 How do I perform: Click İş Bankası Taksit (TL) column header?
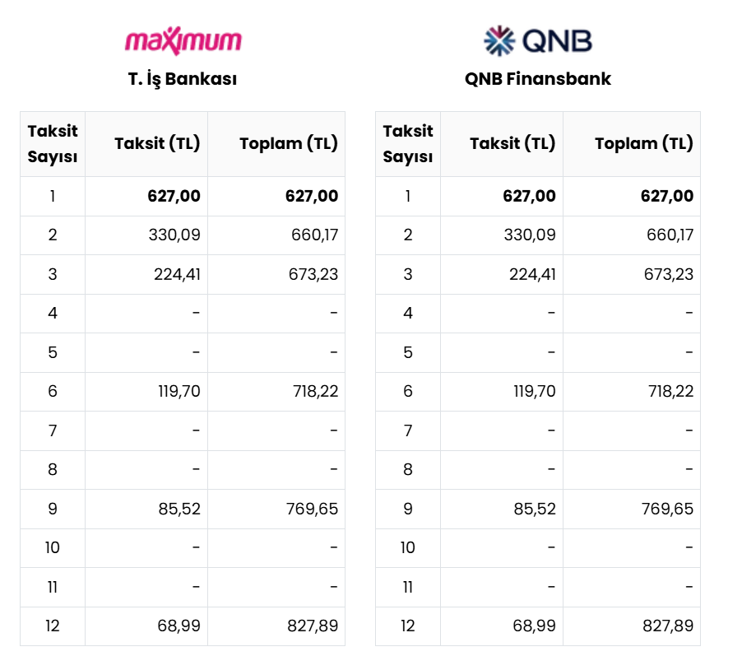pos(146,144)
